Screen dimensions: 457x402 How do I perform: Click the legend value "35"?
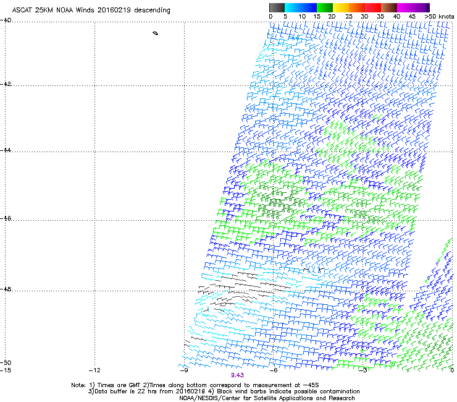[380, 17]
